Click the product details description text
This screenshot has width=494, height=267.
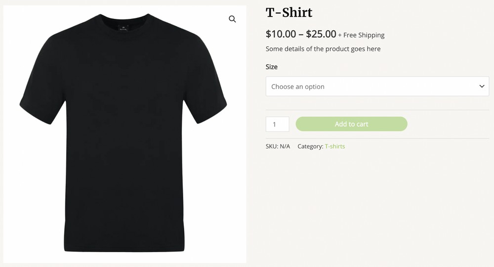point(323,49)
